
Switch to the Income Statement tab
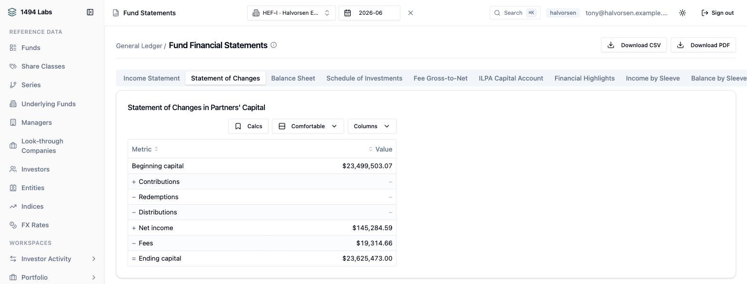[x=151, y=78]
